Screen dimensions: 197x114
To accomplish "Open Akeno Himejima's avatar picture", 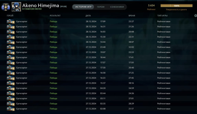I will coord(16,7).
